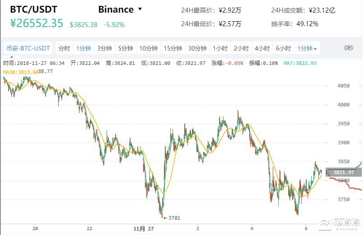Click the BTC/USDT pair title
This screenshot has width=364, height=235.
coord(34,9)
